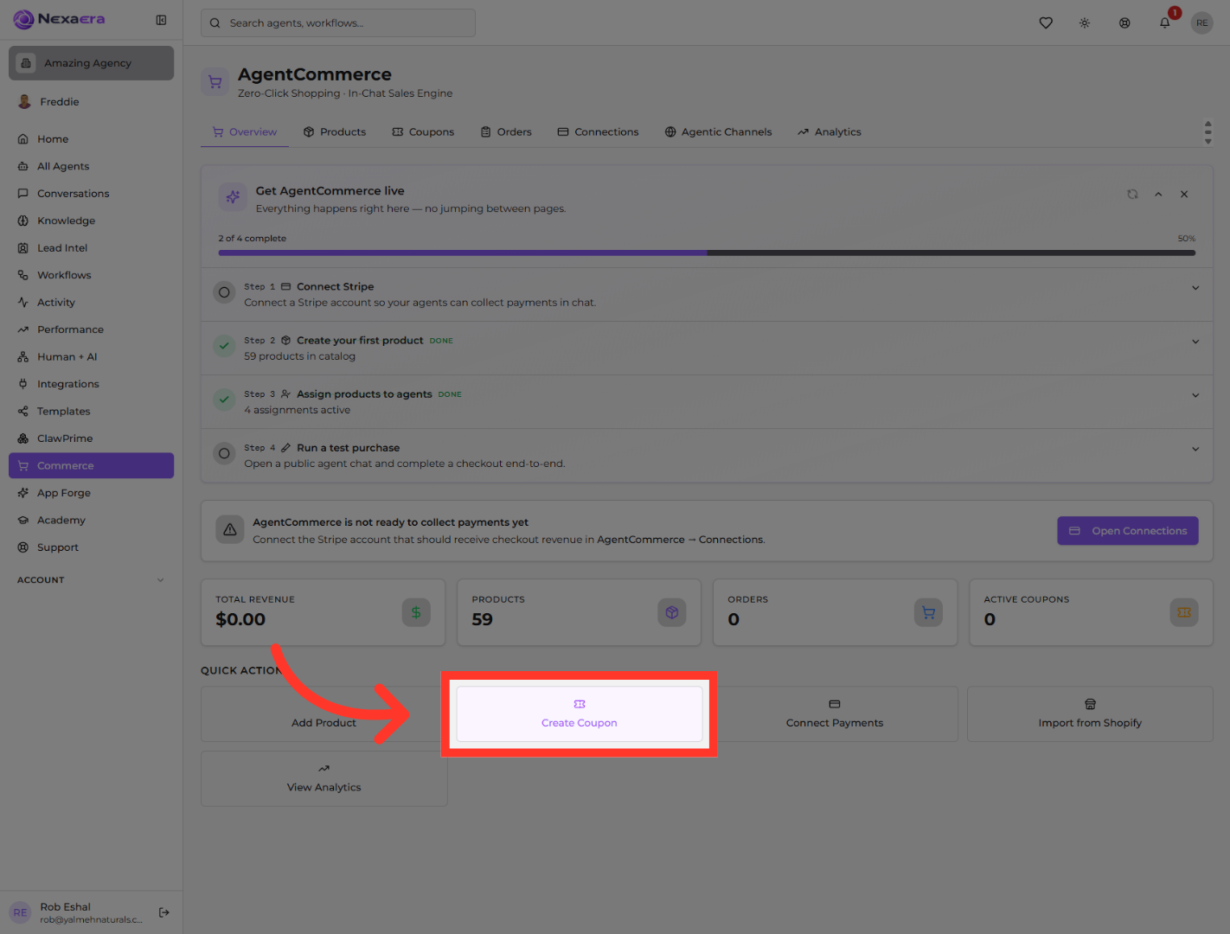Open App Forge in sidebar
1230x934 pixels.
91,493
